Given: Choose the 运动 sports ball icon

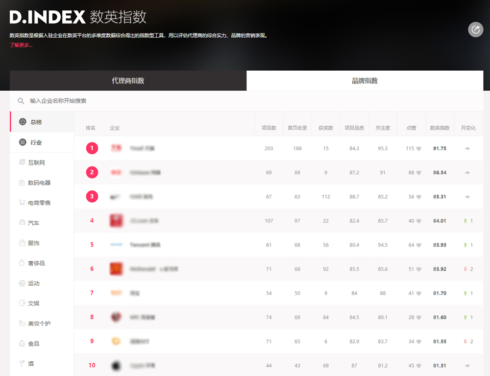Looking at the screenshot, I should pos(22,283).
